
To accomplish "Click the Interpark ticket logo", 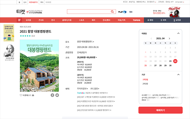I will pyautogui.click(x=29, y=12).
